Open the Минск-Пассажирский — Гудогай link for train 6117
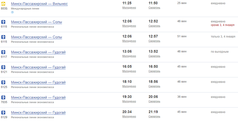The width and height of the screenshot is (238, 122). point(38,52)
